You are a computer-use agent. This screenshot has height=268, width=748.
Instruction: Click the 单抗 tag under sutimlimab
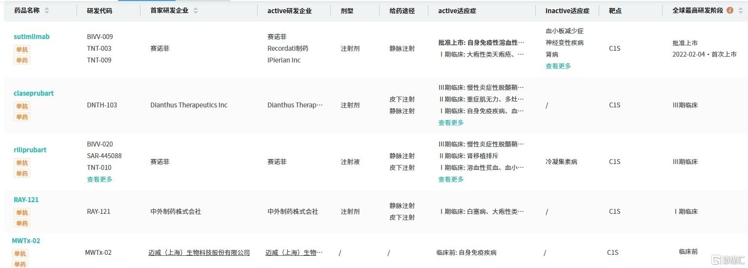click(x=21, y=49)
